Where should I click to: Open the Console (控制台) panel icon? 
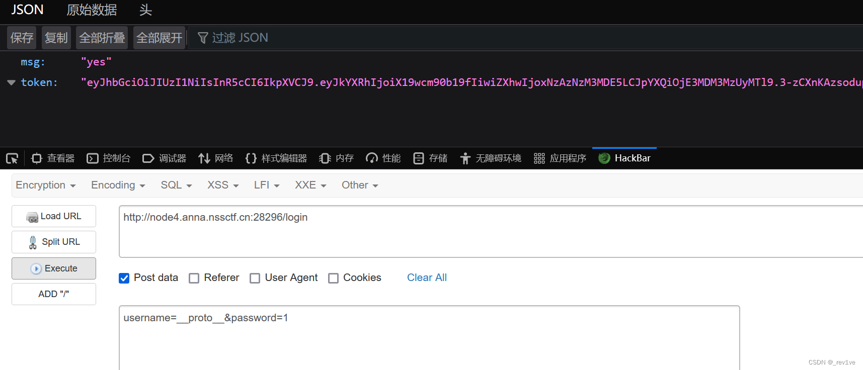(x=93, y=158)
